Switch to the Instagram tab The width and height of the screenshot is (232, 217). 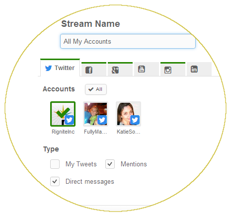173,70
